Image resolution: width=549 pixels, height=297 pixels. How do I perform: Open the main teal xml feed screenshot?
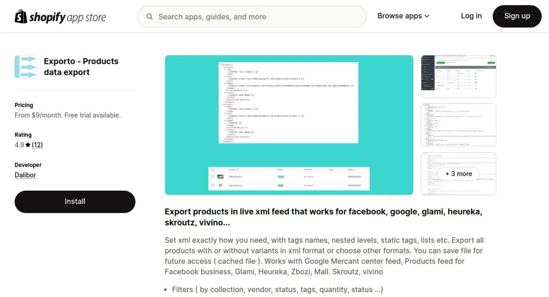click(x=289, y=125)
